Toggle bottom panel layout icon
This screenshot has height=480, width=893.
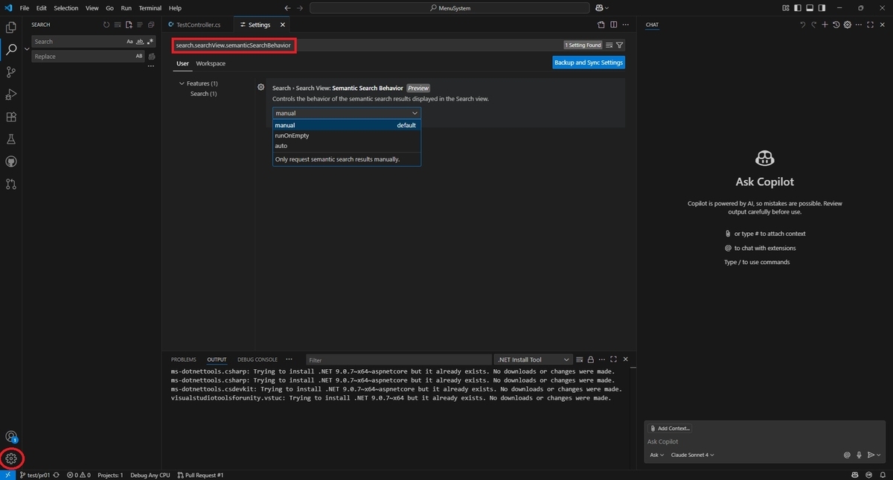pyautogui.click(x=811, y=7)
